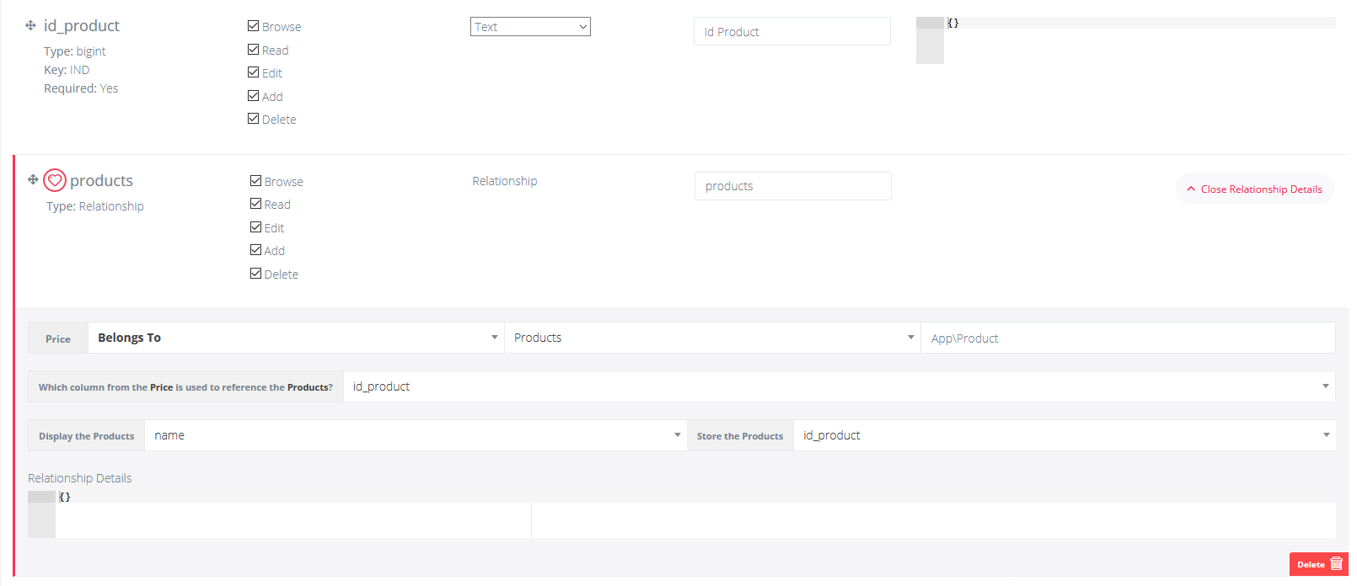The width and height of the screenshot is (1357, 586).
Task: Toggle Browse checkbox for id_product
Action: point(253,26)
